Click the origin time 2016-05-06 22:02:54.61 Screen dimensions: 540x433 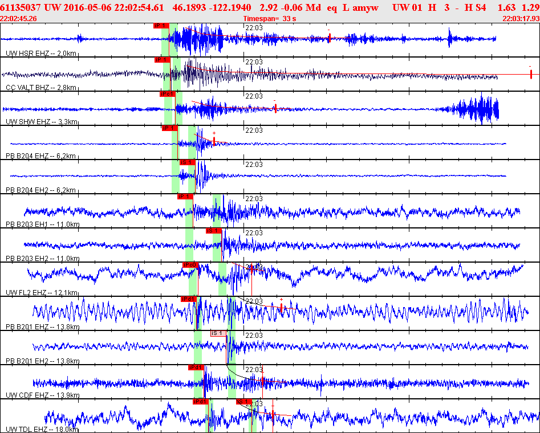tap(104, 7)
